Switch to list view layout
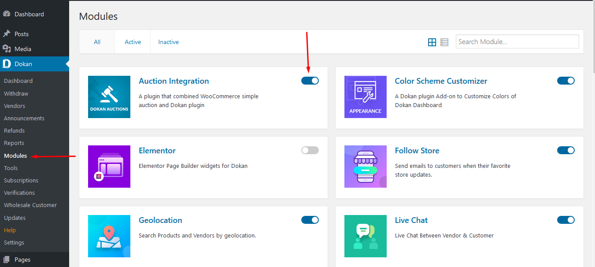This screenshot has width=595, height=267. click(x=444, y=42)
